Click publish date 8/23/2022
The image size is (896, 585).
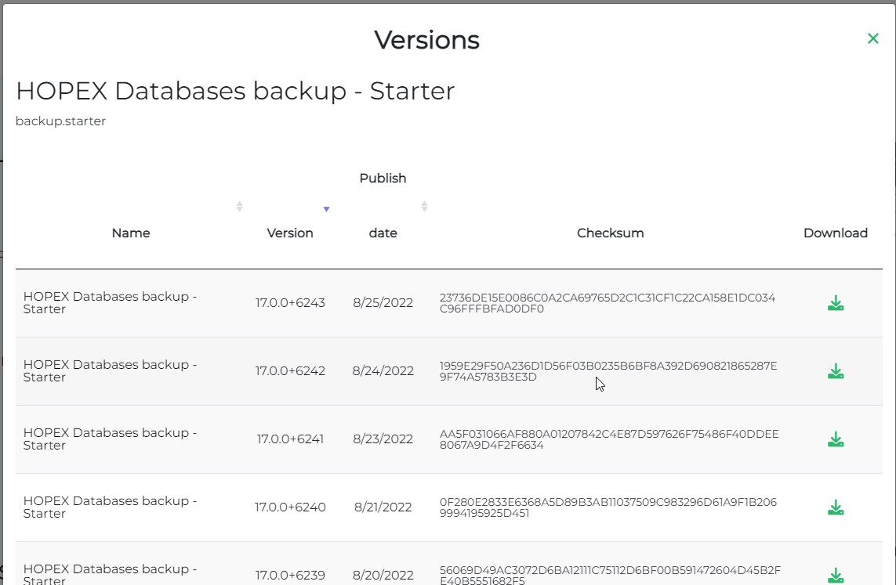click(x=383, y=439)
